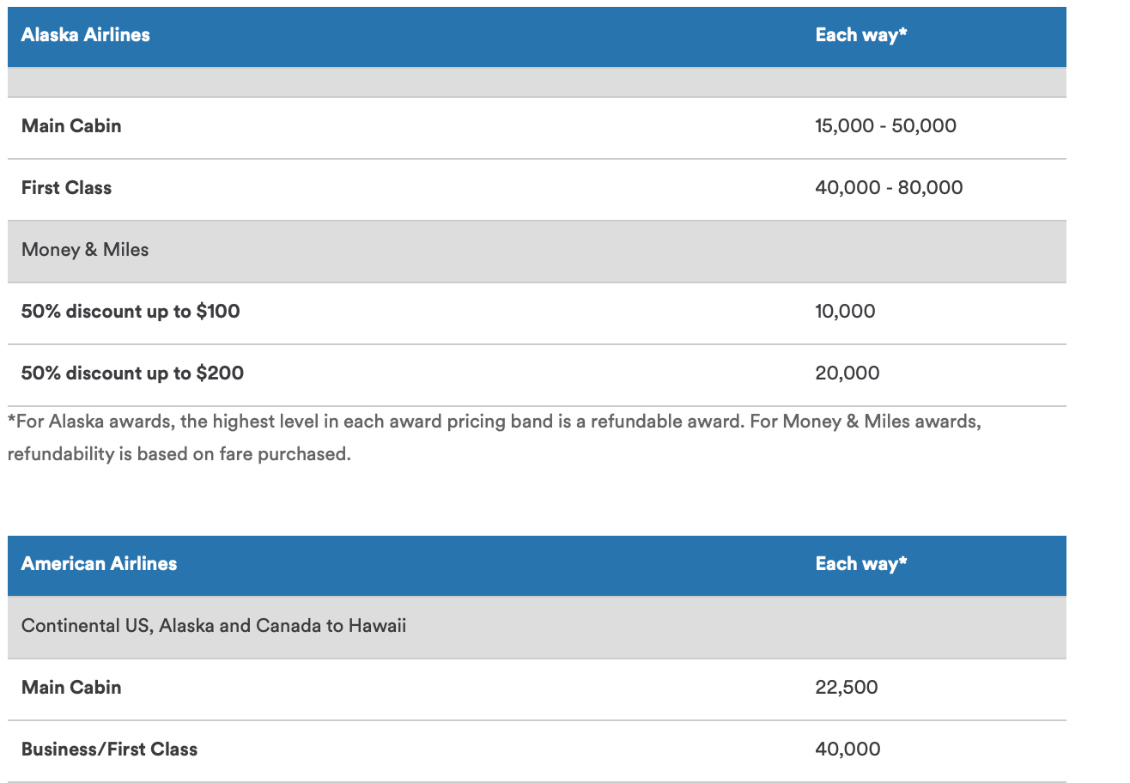1130x783 pixels.
Task: Select the 40,000 - 80,000 miles value
Action: pos(889,188)
